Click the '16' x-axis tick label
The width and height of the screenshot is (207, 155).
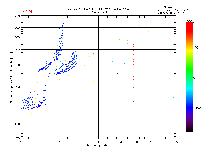[x=176, y=142]
